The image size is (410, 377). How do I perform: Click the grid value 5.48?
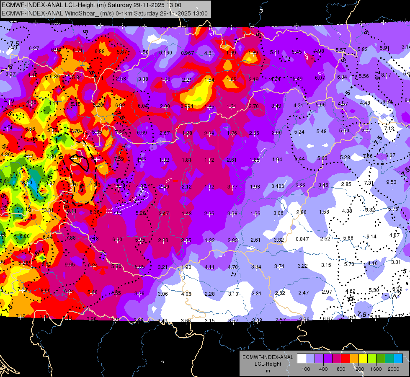321,132
